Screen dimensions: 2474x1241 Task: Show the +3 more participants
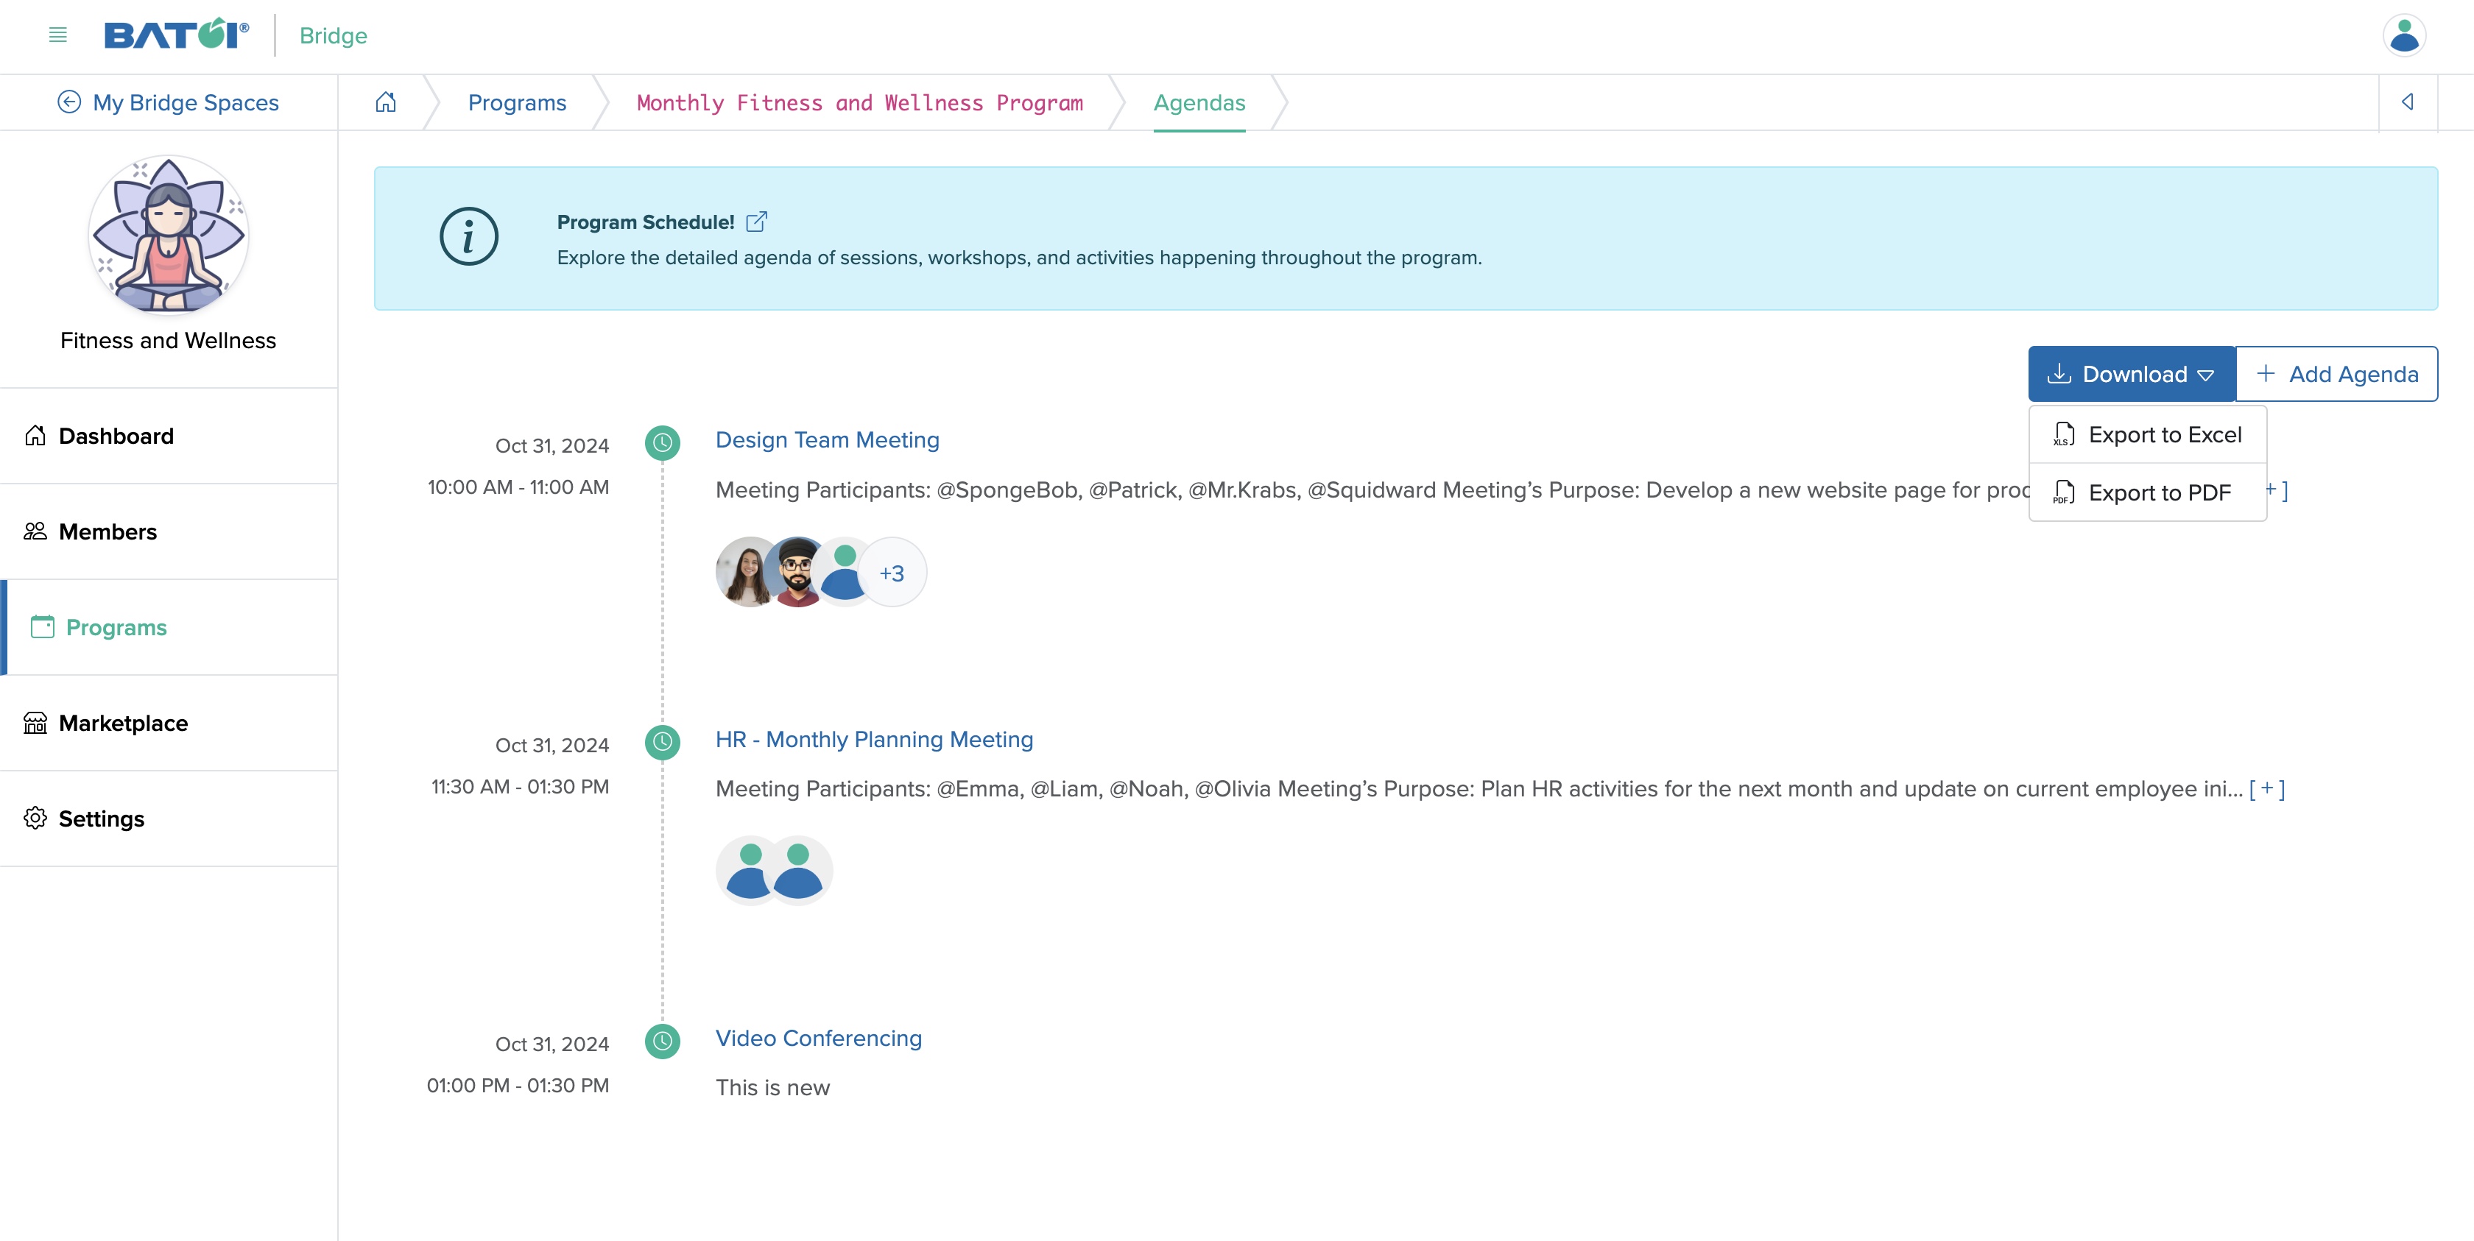click(x=892, y=573)
